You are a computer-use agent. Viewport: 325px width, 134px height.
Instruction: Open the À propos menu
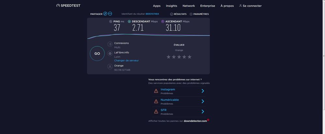click(227, 6)
